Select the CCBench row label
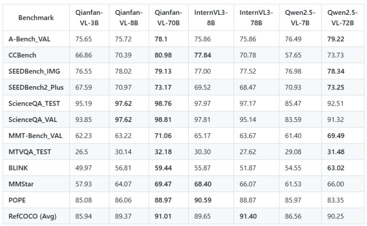 click(22, 55)
